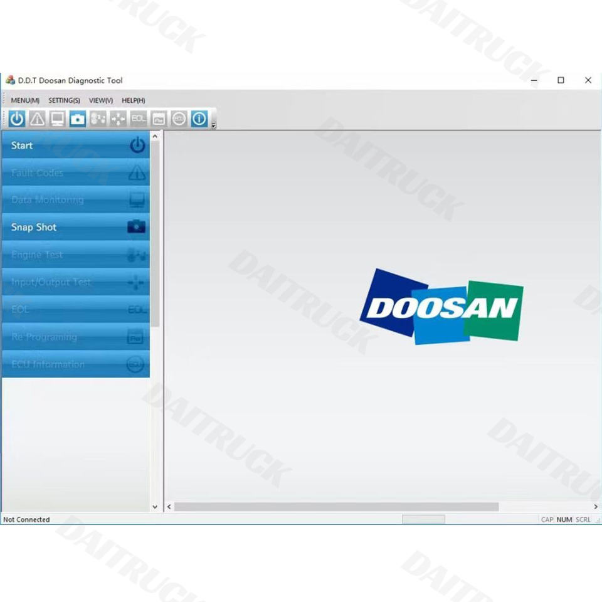Click the power Start icon in toolbar
This screenshot has width=602, height=602.
[17, 119]
